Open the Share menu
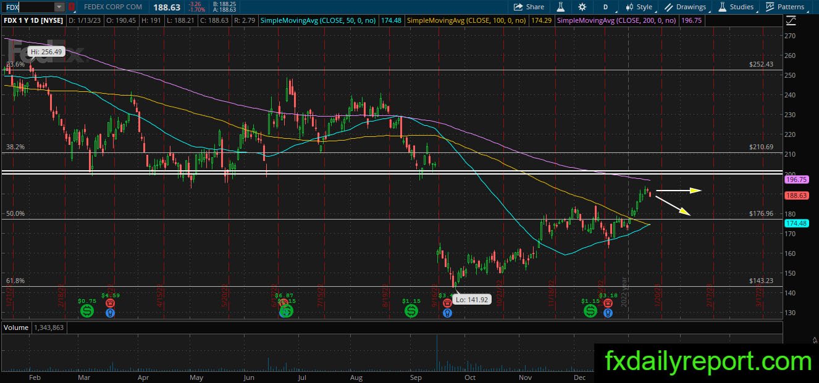This screenshot has height=383, width=819. [529, 7]
